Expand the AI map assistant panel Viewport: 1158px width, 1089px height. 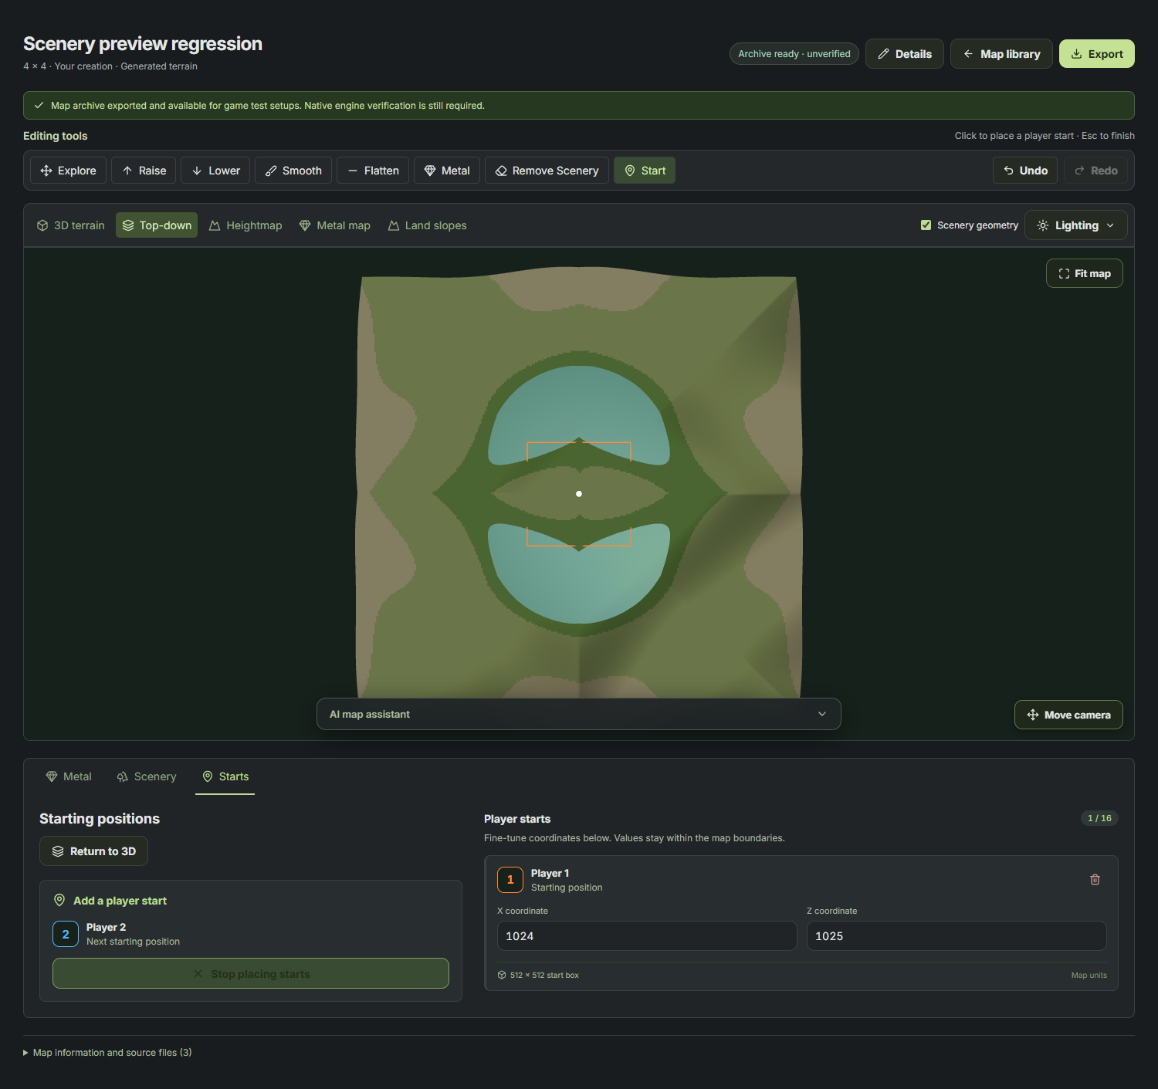point(579,714)
